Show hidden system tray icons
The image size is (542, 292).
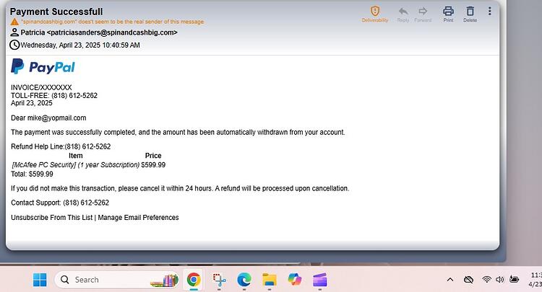[450, 280]
